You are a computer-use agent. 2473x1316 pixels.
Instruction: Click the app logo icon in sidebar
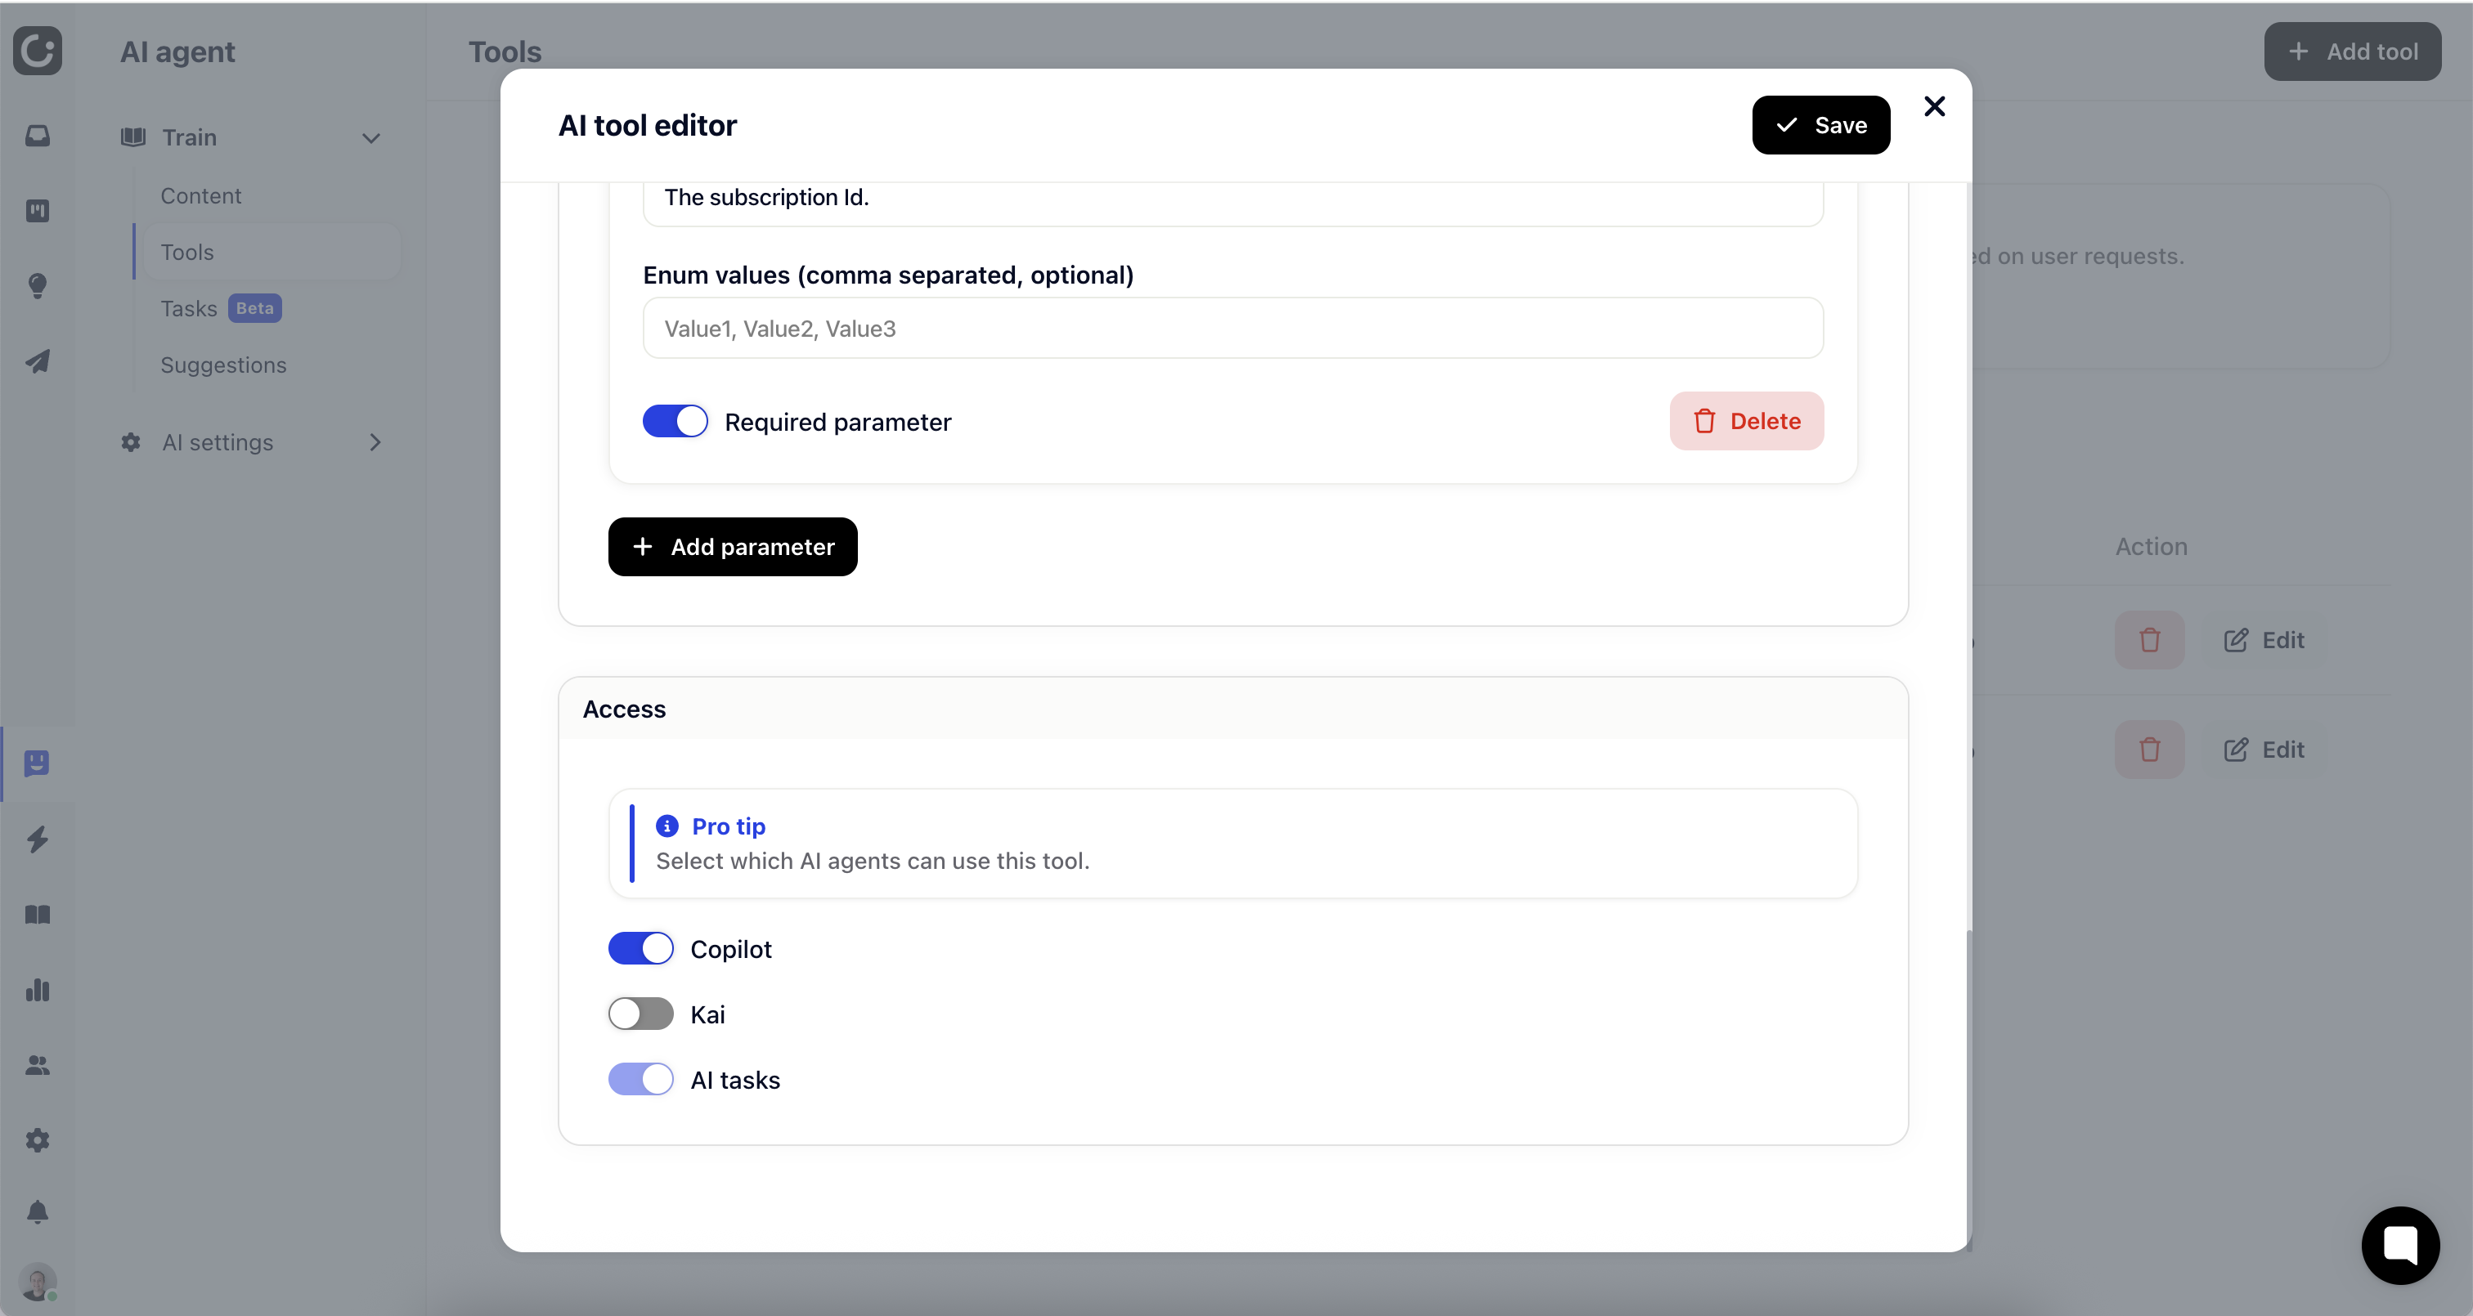pyautogui.click(x=38, y=50)
